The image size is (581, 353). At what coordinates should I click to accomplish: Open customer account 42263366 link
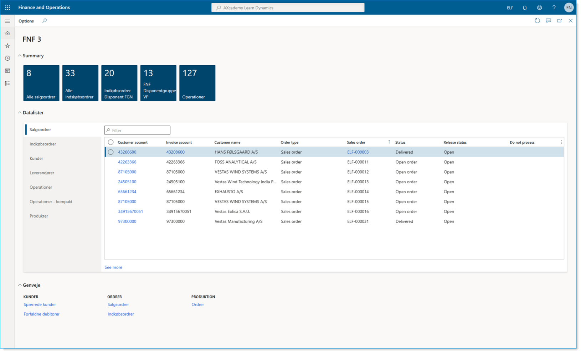[127, 162]
